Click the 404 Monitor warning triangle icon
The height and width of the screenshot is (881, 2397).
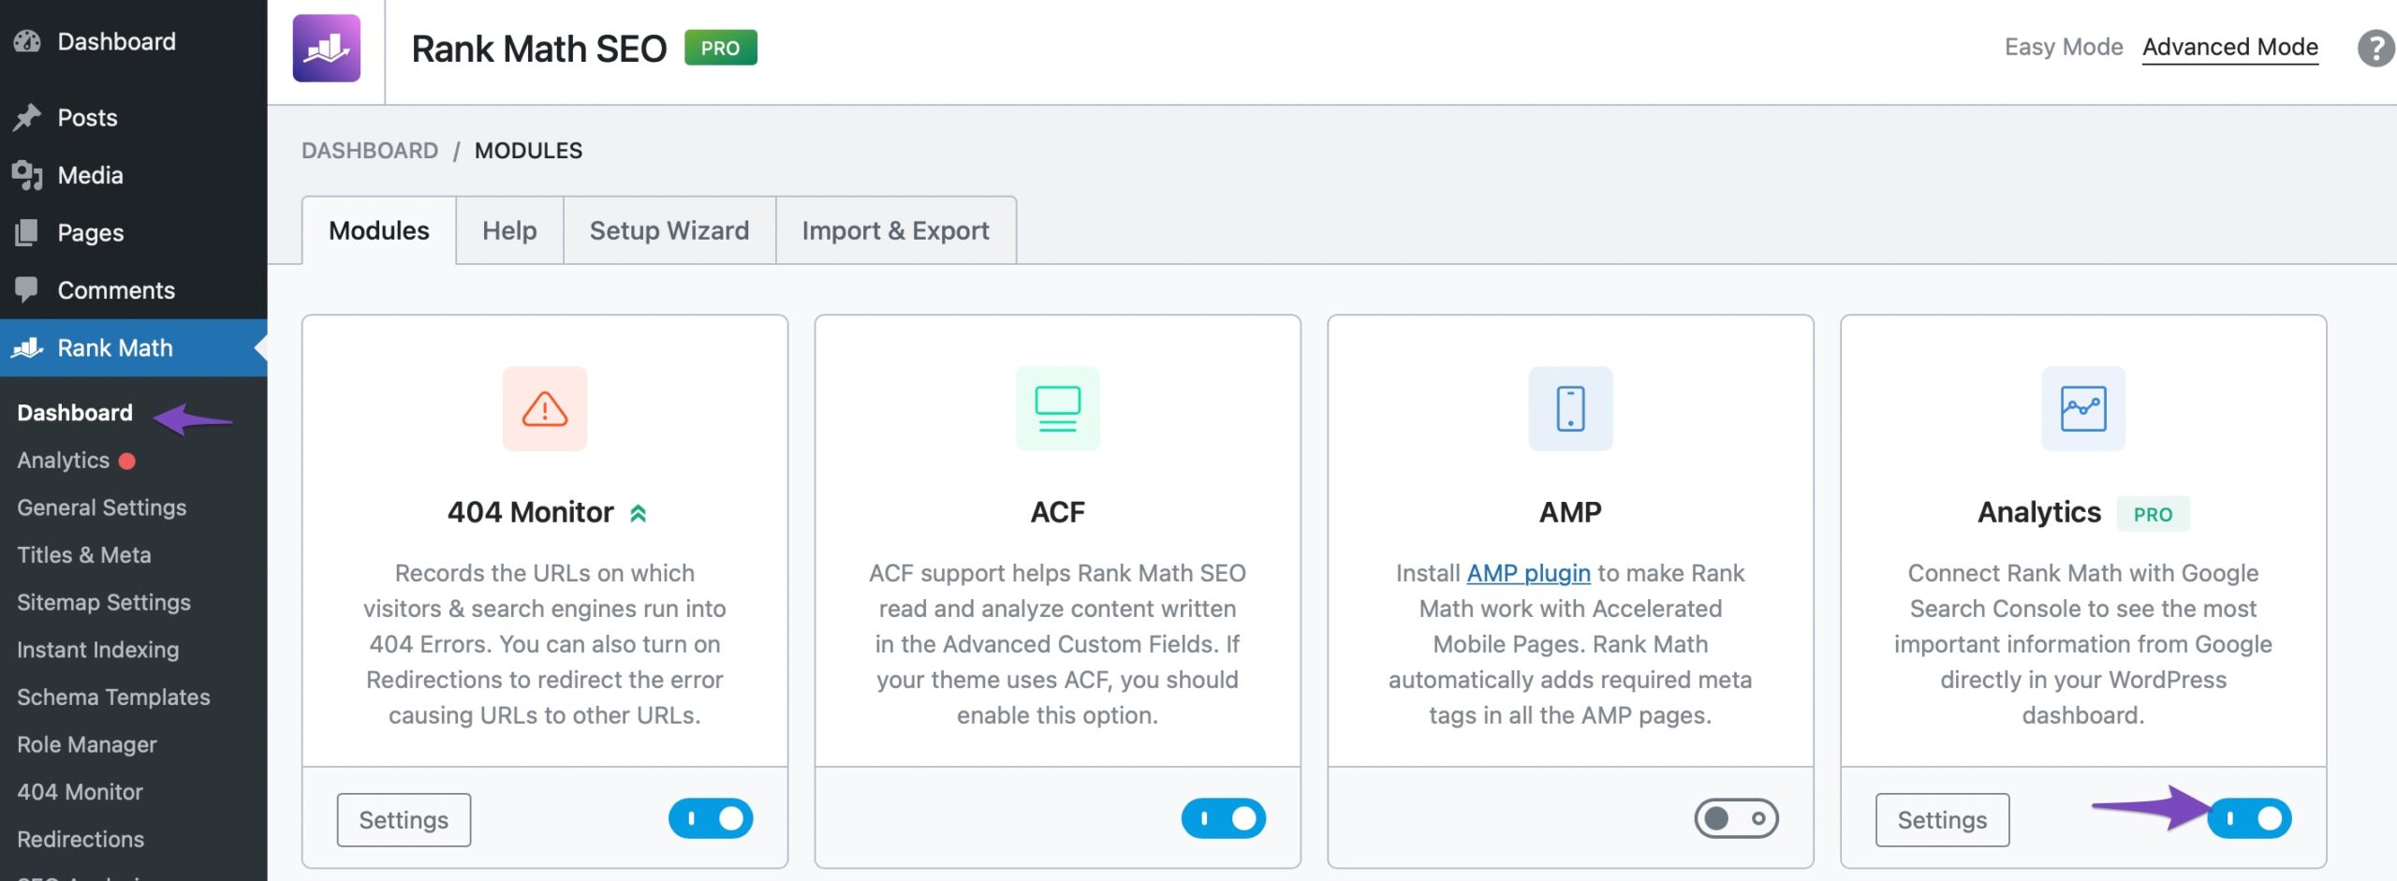pyautogui.click(x=545, y=408)
